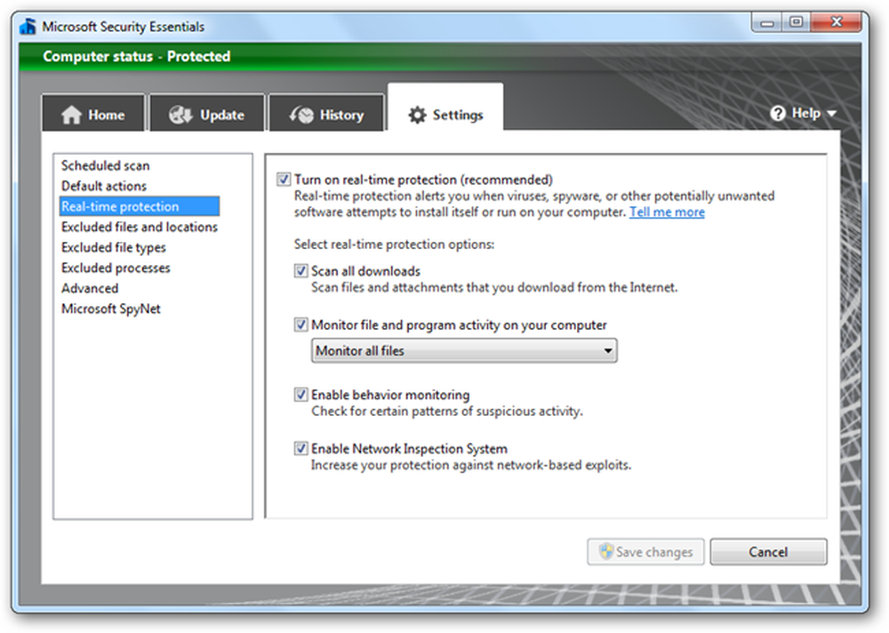889x633 pixels.
Task: Select Default actions in settings list
Action: (x=104, y=186)
